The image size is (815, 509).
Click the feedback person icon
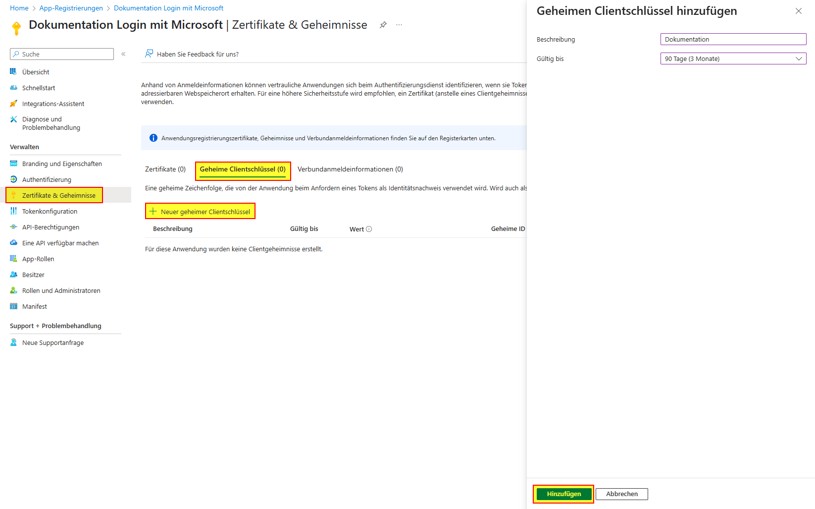pyautogui.click(x=149, y=54)
